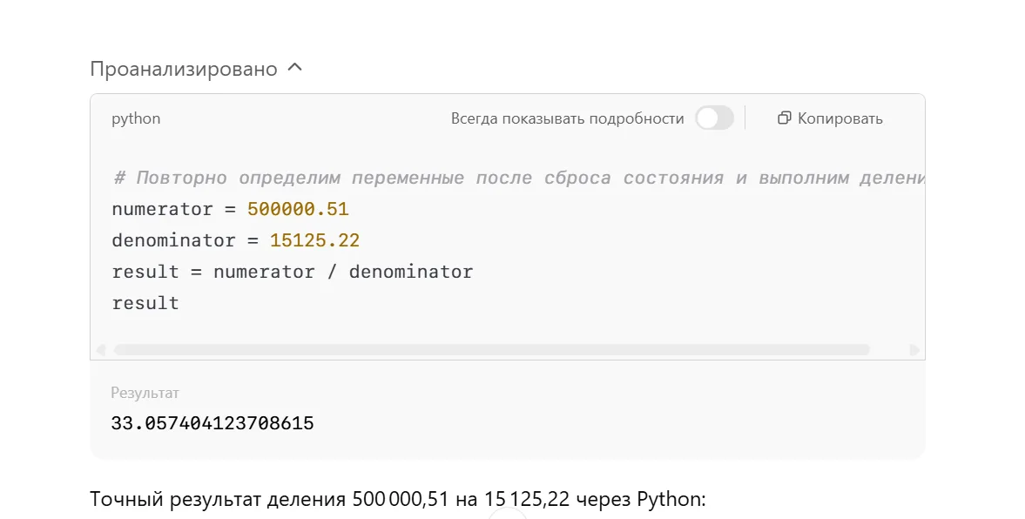The height and width of the screenshot is (519, 1025).
Task: Click the result value 33.057404123708615
Action: click(x=212, y=423)
